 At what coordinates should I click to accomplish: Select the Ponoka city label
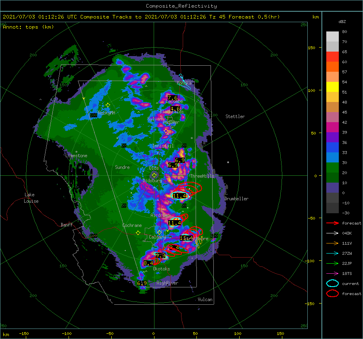(184, 83)
